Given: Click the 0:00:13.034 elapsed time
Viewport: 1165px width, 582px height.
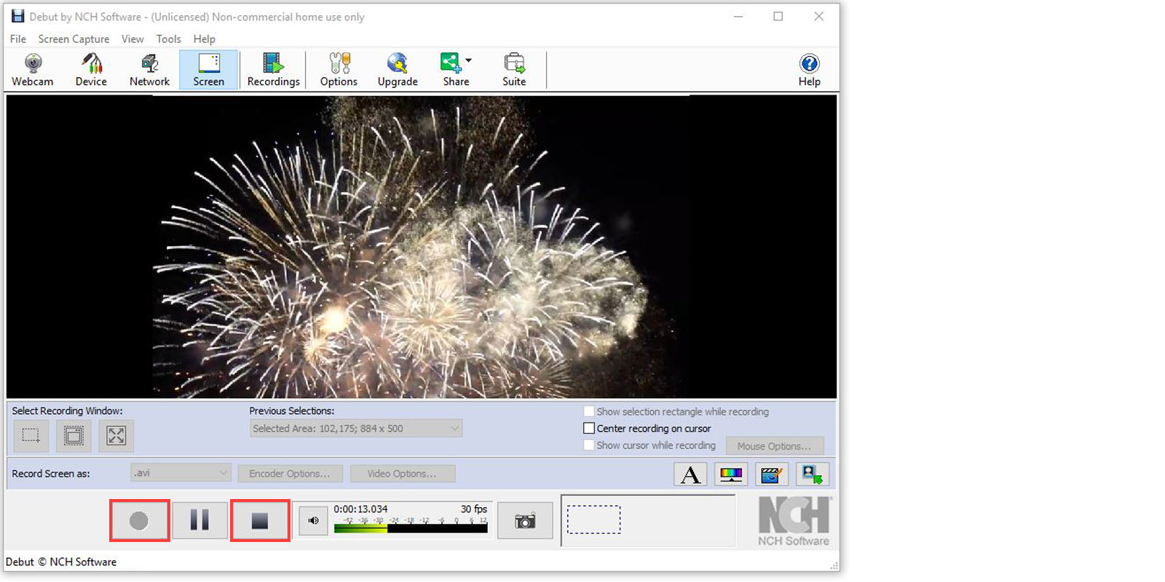Looking at the screenshot, I should 360,509.
